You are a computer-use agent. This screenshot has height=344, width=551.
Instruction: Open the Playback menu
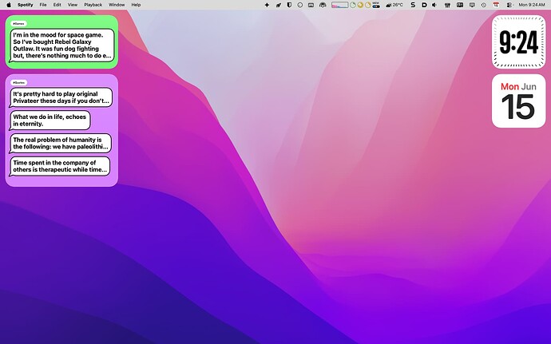pos(93,5)
